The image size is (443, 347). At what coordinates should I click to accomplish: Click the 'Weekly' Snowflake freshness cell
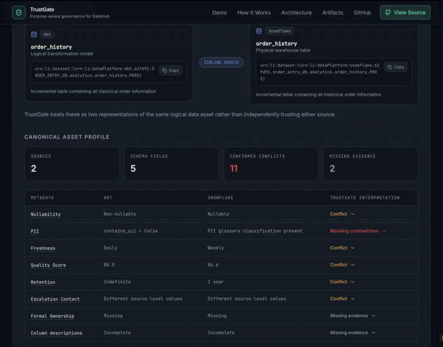(x=215, y=248)
